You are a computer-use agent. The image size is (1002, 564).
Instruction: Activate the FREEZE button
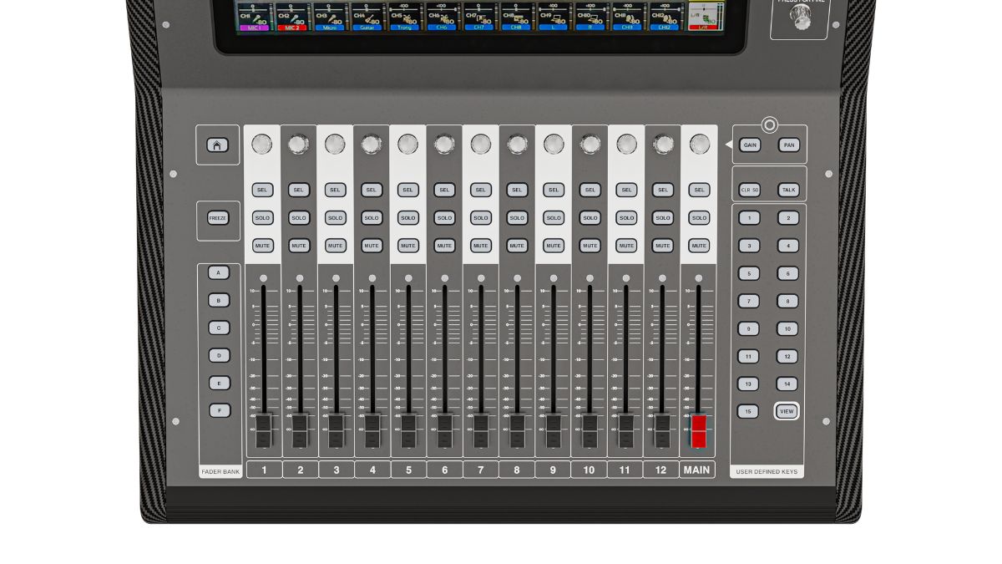tap(217, 218)
